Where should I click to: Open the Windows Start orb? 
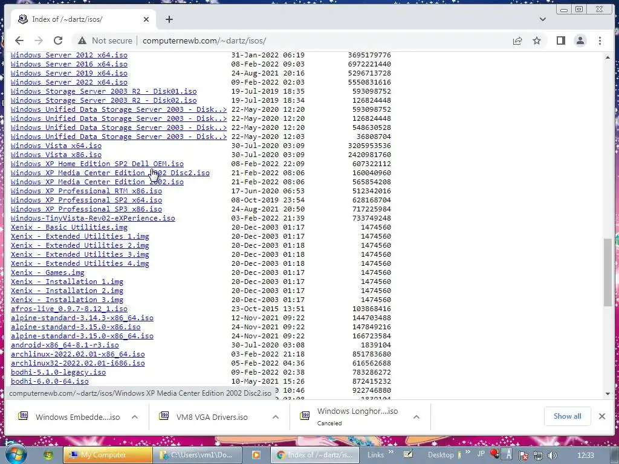(x=16, y=454)
